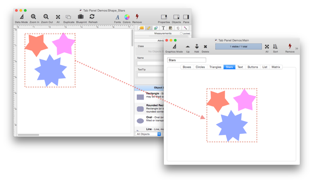Click the Up arrow icon

pyautogui.click(x=188, y=47)
